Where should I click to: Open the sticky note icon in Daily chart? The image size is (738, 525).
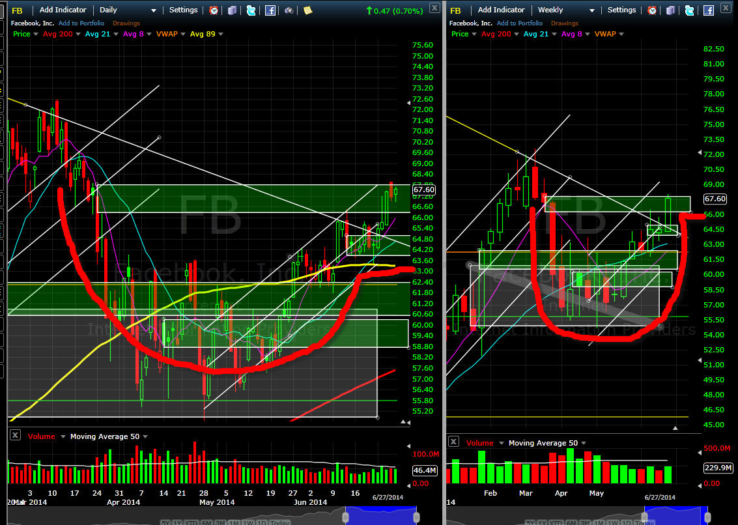308,10
